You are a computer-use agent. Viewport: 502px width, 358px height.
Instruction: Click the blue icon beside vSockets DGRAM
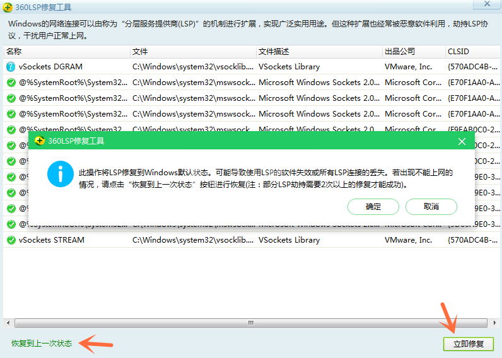click(x=11, y=67)
